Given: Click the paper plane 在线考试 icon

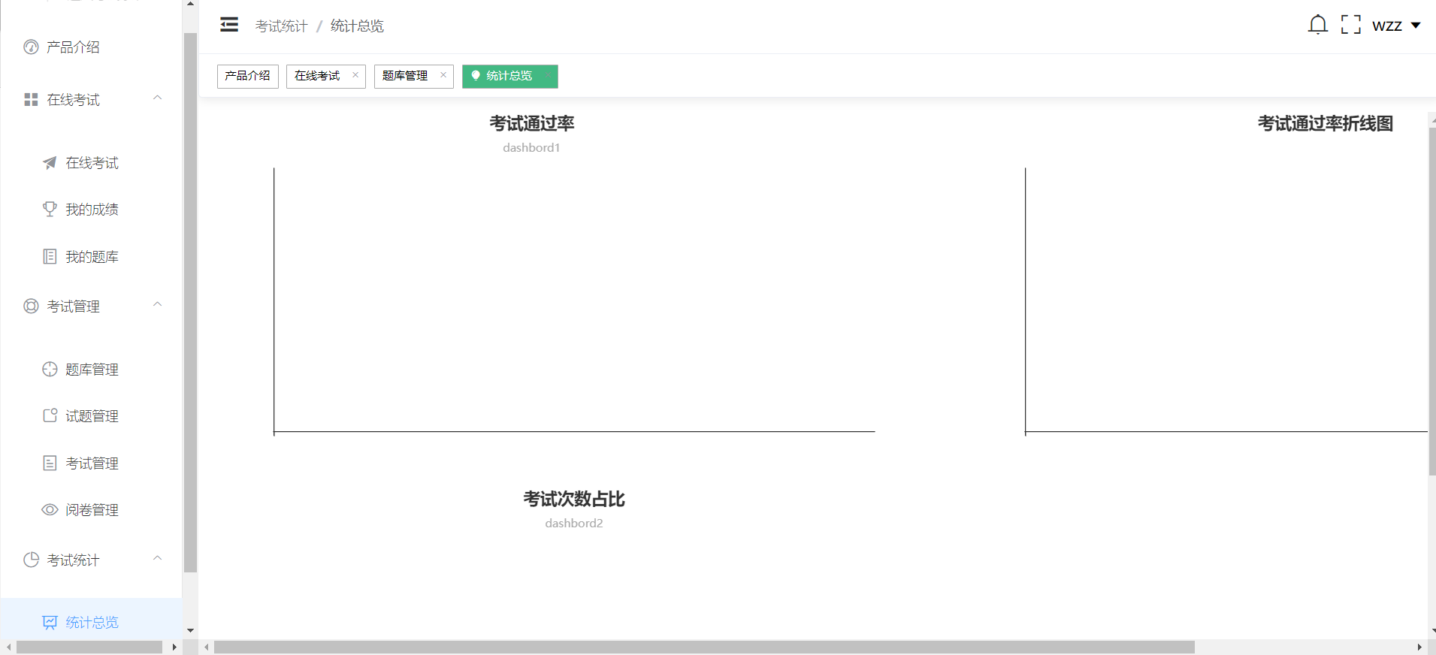Looking at the screenshot, I should (x=50, y=163).
